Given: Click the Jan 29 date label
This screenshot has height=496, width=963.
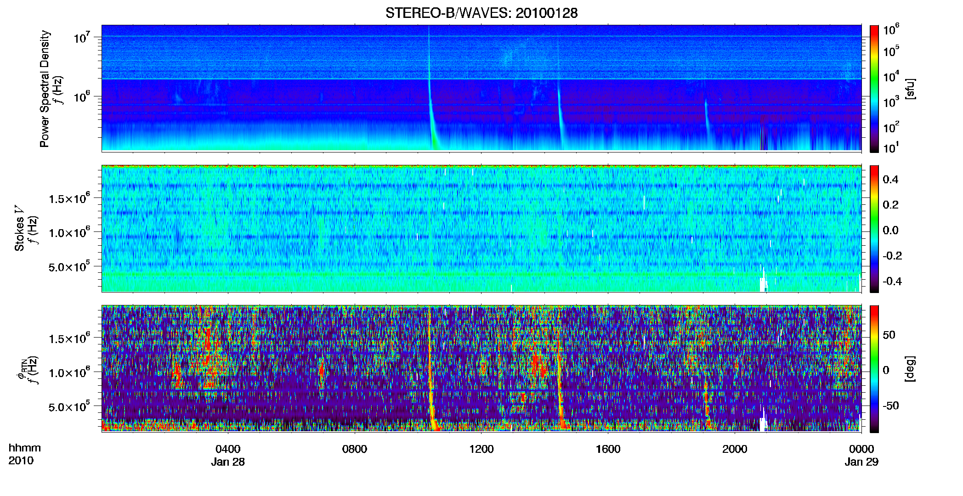Looking at the screenshot, I should pos(861,462).
